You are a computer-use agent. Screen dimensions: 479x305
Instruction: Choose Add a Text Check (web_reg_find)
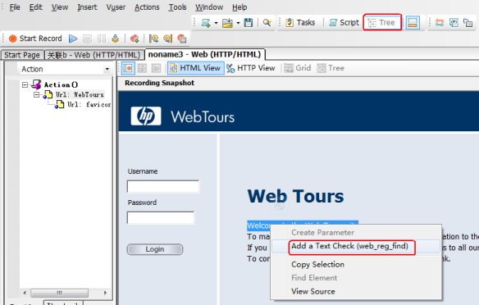(349, 246)
